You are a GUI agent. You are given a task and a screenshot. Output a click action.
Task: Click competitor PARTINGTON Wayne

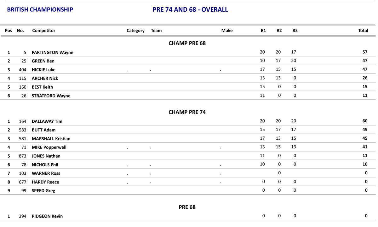click(x=52, y=52)
